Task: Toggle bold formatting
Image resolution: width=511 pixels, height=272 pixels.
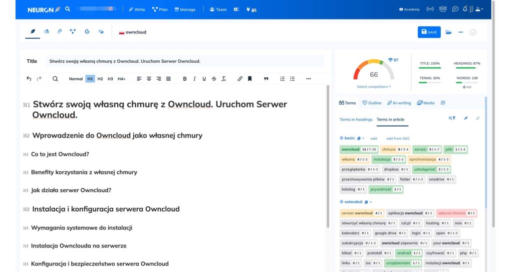Action: point(185,79)
